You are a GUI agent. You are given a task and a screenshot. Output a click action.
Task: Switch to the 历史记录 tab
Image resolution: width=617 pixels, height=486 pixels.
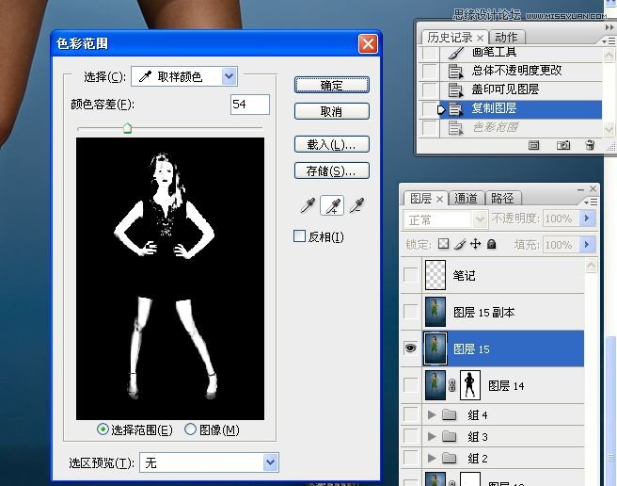click(450, 38)
